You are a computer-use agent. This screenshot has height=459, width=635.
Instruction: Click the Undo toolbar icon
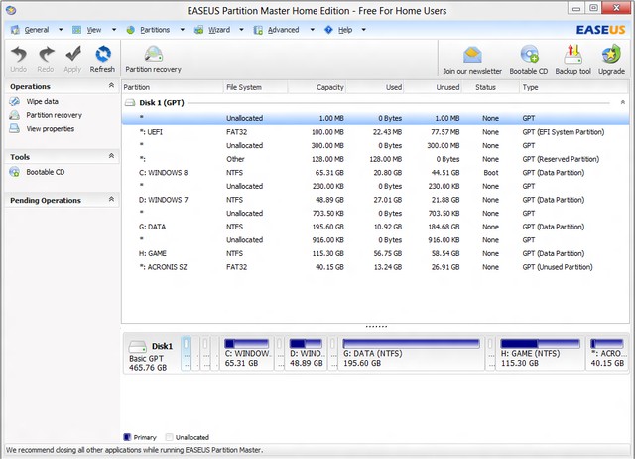19,54
